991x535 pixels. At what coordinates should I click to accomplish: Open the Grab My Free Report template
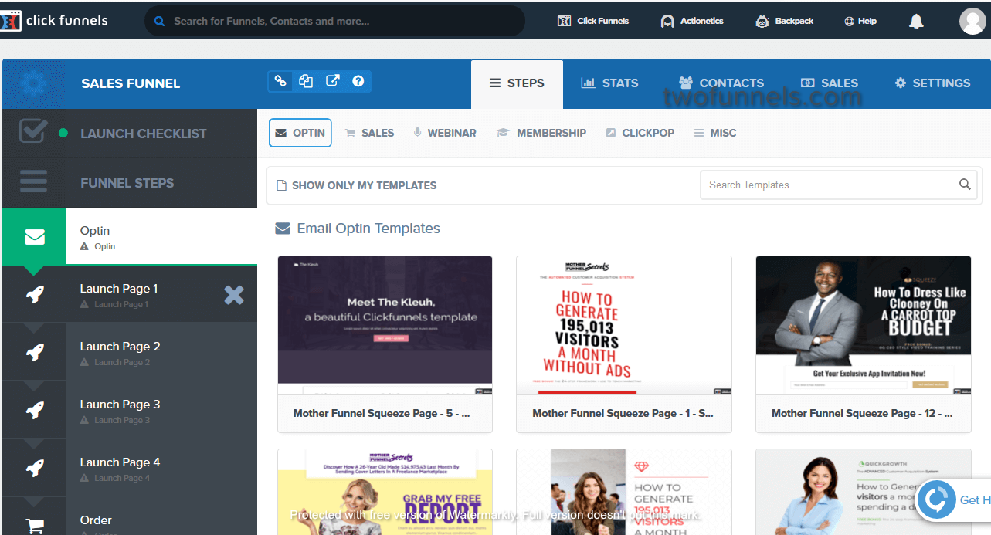385,492
